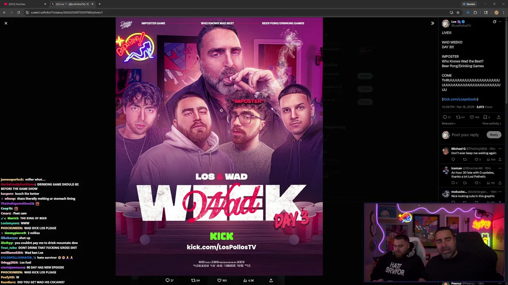Open Los profile avatar in sidebar

point(446,24)
